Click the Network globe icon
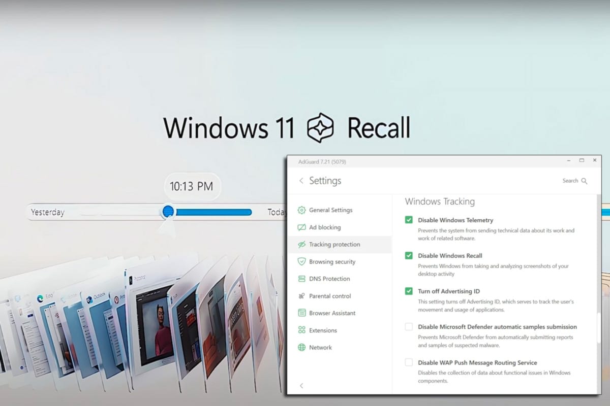The image size is (610, 406). point(301,348)
